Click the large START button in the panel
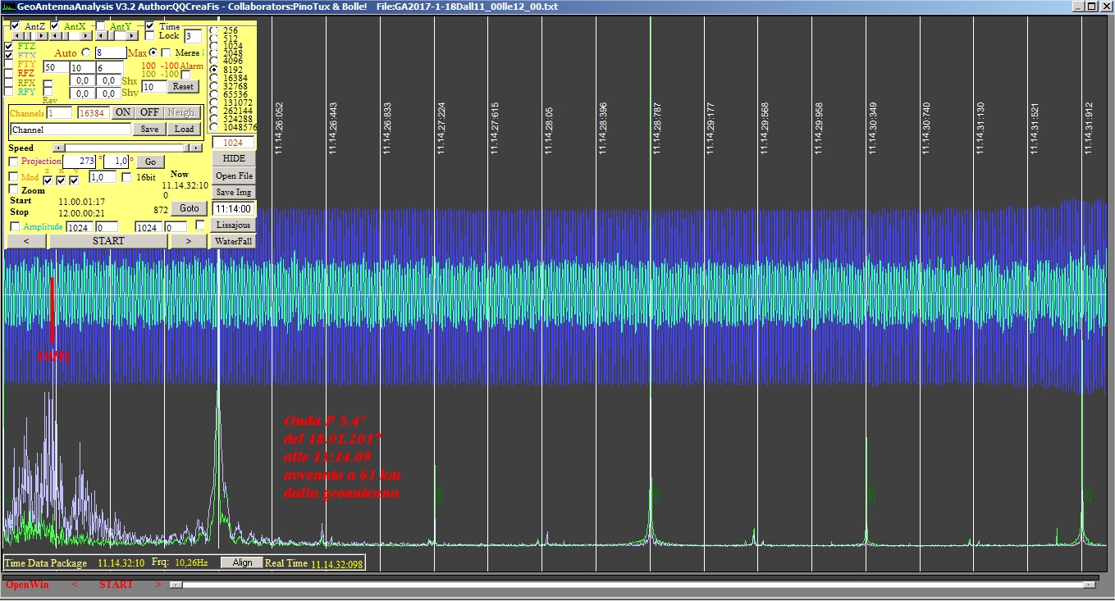1115x601 pixels. pos(108,241)
